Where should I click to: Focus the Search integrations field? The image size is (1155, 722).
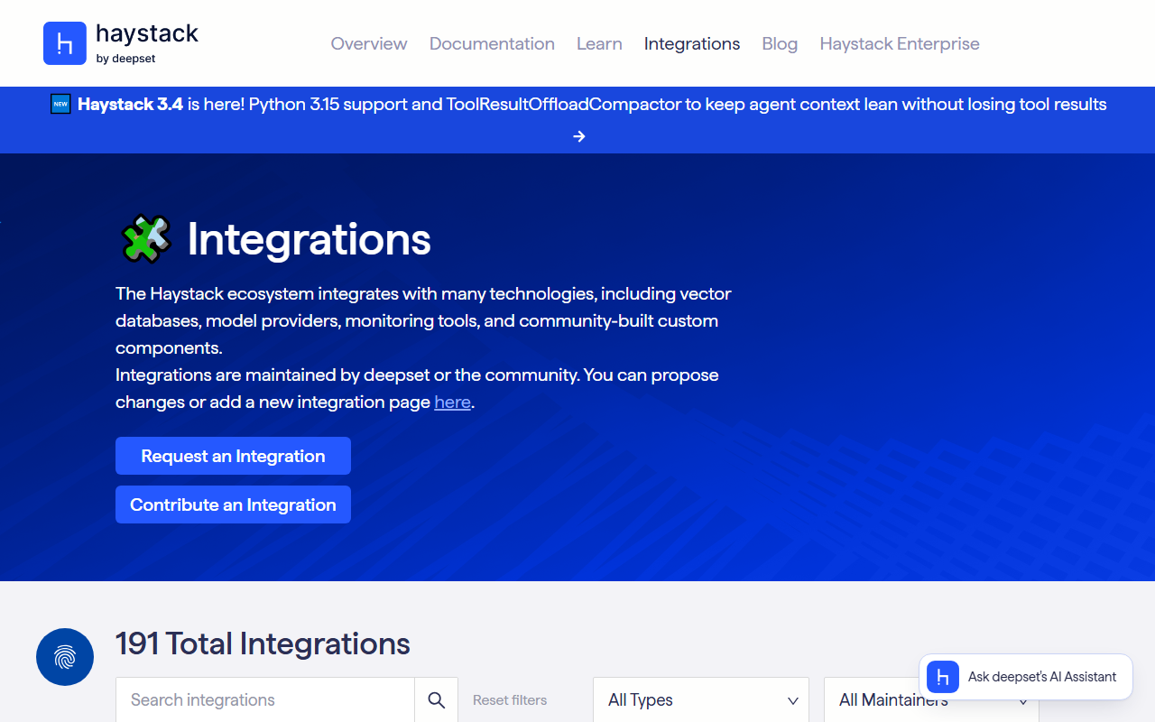point(265,700)
